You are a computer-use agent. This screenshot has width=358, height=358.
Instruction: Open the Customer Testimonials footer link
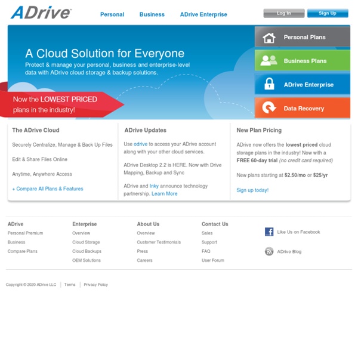(159, 242)
